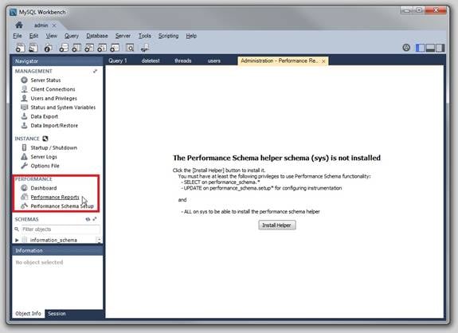Screen dimensions: 458x333
Task: Toggle the right sidebar panel visibility
Action: pyautogui.click(x=440, y=48)
